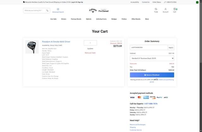The image size is (202, 132).
Task: Click the green browser extension icon
Action: [x=197, y=2]
